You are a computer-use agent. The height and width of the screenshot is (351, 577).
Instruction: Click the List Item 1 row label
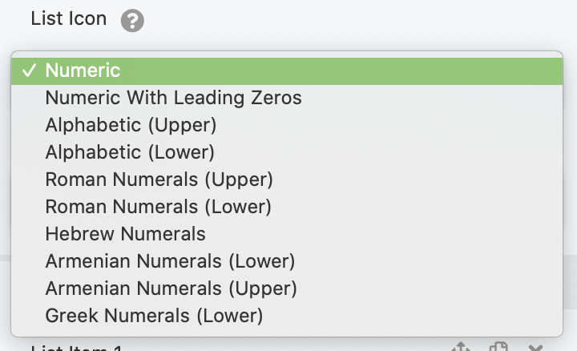click(x=76, y=348)
